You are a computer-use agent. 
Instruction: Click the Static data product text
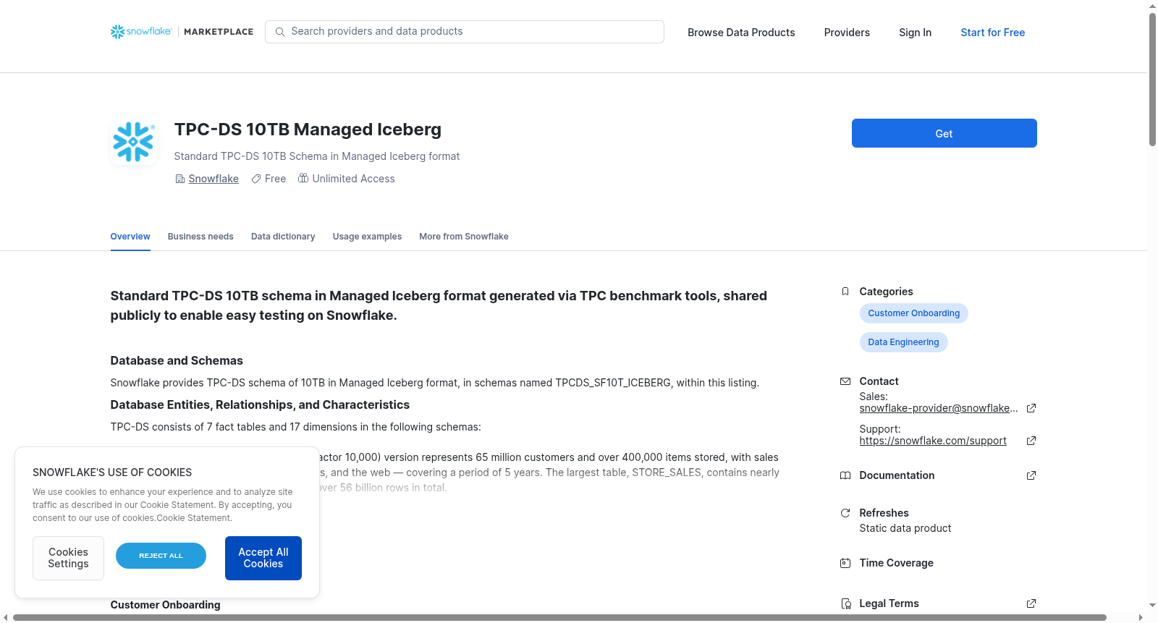coord(905,528)
